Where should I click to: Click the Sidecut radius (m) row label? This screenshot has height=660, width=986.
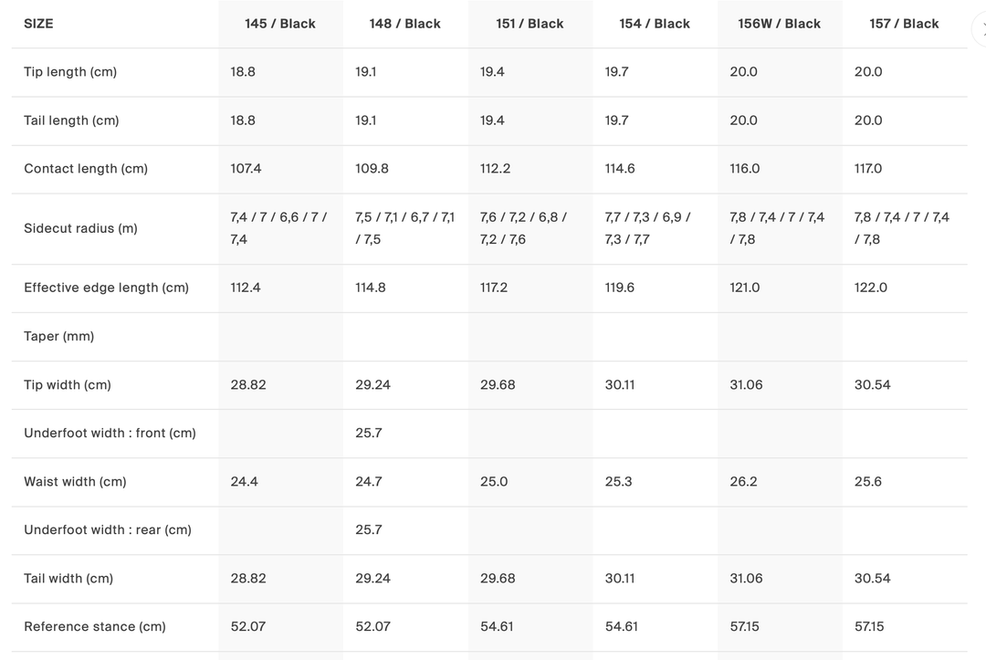point(80,228)
